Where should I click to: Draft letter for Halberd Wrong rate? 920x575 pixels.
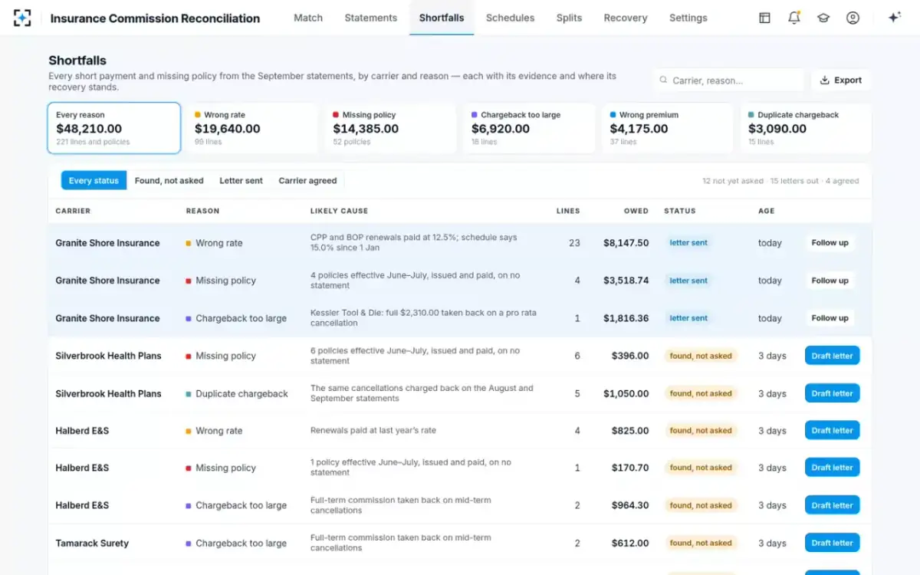[x=832, y=430]
